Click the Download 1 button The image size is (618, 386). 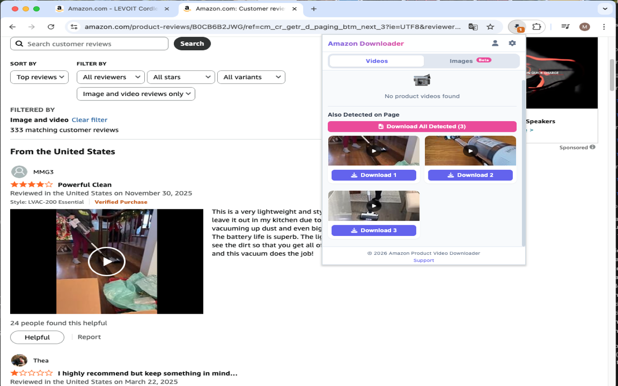tap(374, 175)
